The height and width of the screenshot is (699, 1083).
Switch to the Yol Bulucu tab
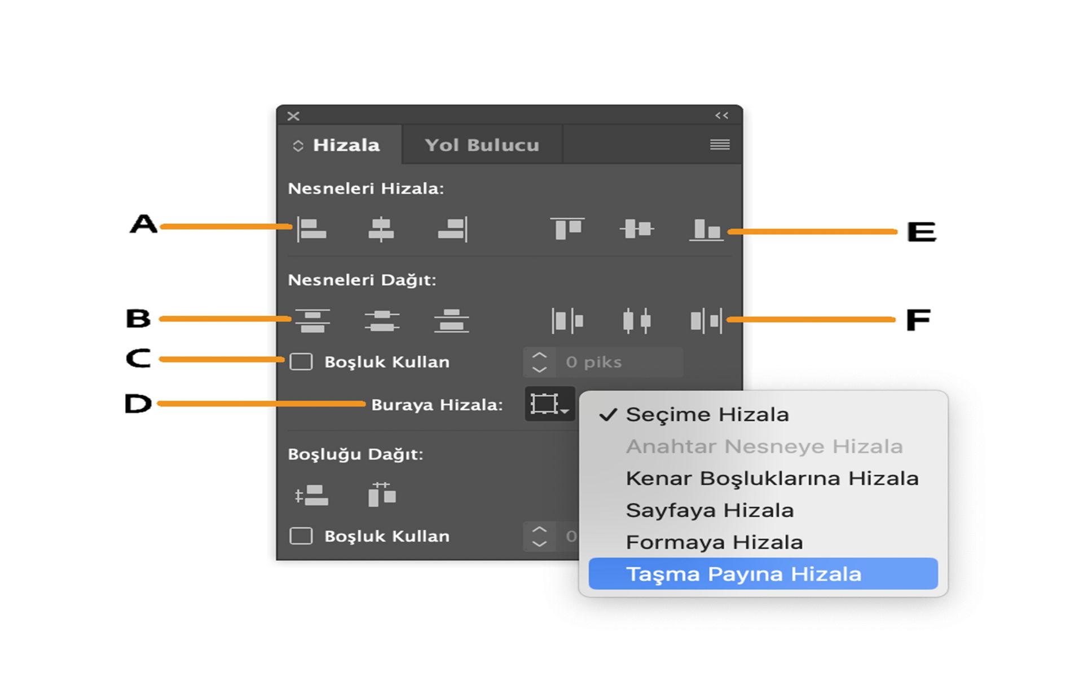coord(482,144)
